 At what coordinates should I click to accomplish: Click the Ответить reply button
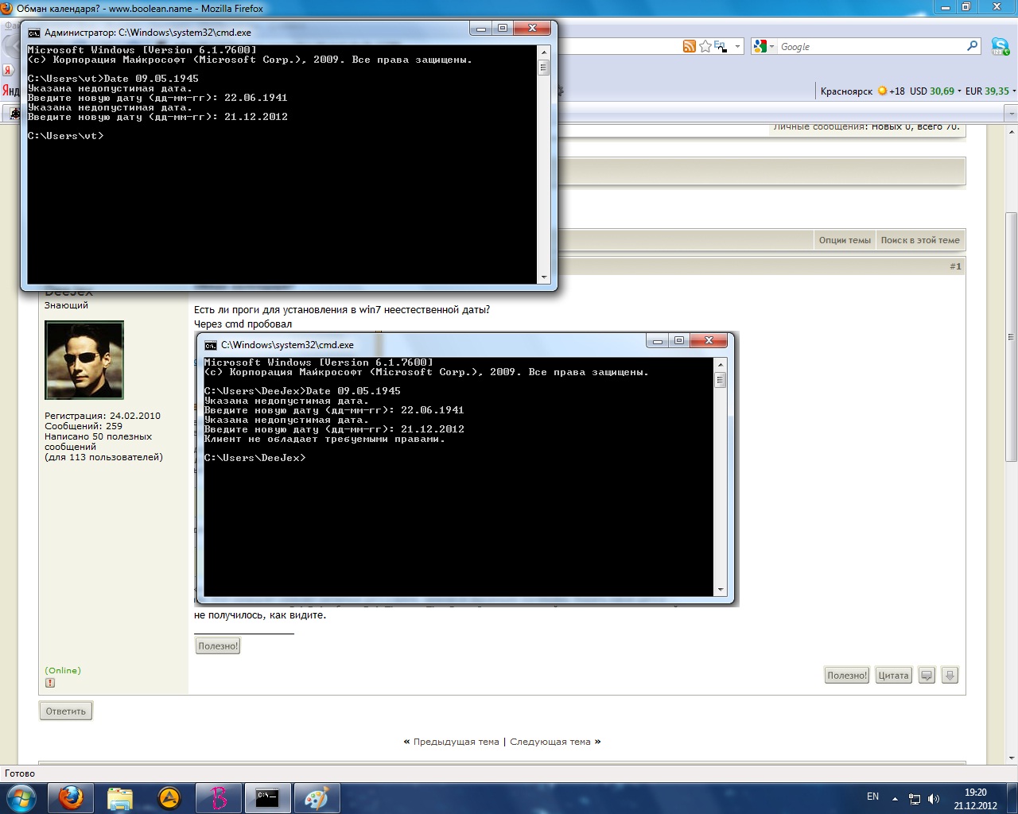(66, 711)
